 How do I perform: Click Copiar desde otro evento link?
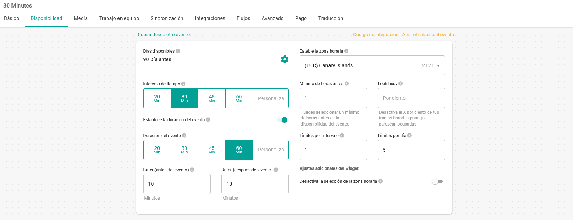pyautogui.click(x=163, y=35)
